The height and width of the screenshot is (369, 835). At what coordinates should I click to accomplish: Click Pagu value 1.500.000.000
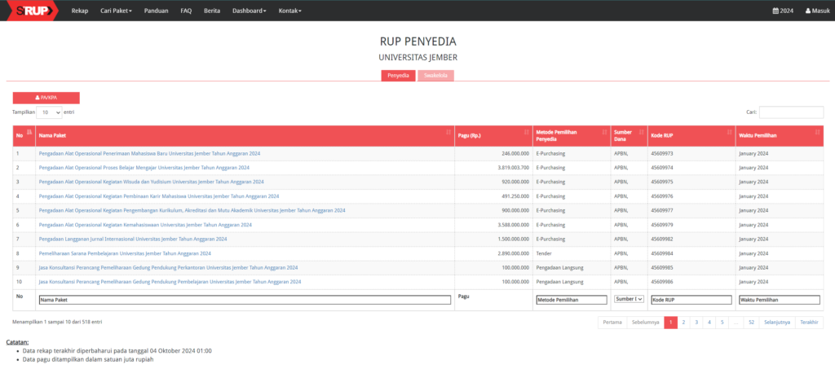pos(513,239)
